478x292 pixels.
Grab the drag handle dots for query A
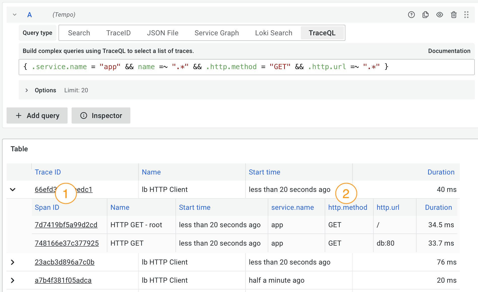[466, 15]
